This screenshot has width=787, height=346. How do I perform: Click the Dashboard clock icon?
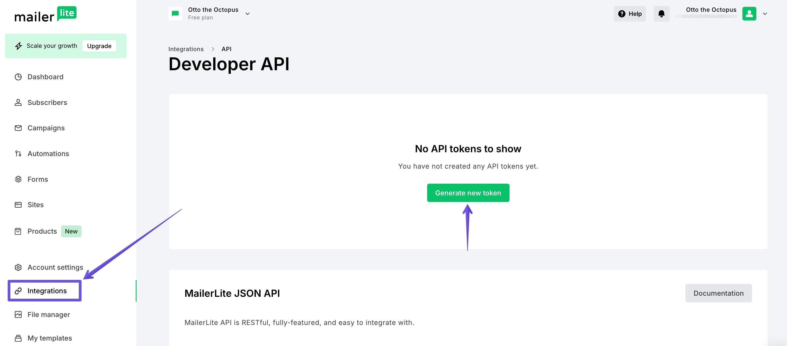pos(18,77)
